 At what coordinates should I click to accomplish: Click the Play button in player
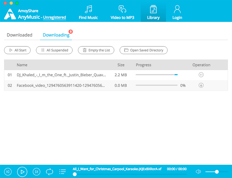pyautogui.click(x=22, y=172)
